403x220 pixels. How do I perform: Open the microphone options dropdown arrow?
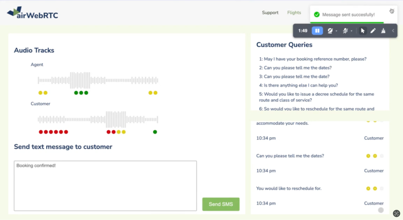352,31
